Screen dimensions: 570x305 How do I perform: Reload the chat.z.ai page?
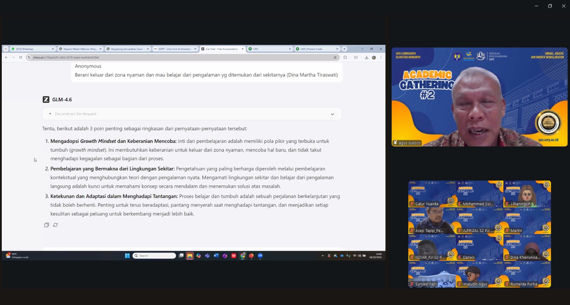pyautogui.click(x=21, y=57)
